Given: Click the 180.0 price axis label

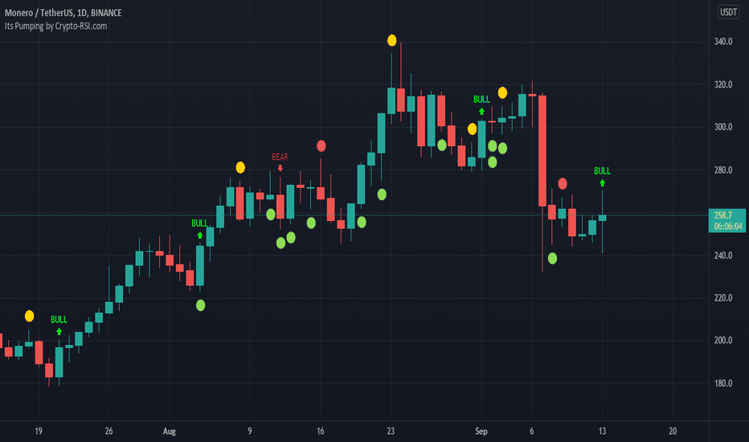Looking at the screenshot, I should click(x=723, y=383).
